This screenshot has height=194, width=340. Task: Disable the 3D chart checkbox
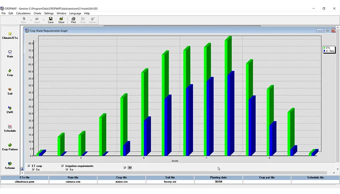pyautogui.click(x=125, y=168)
